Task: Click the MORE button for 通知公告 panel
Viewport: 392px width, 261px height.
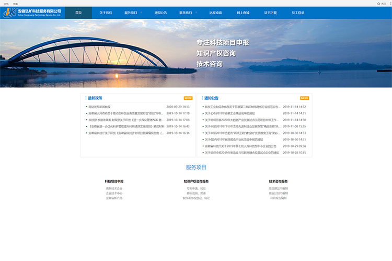Action: (x=304, y=98)
